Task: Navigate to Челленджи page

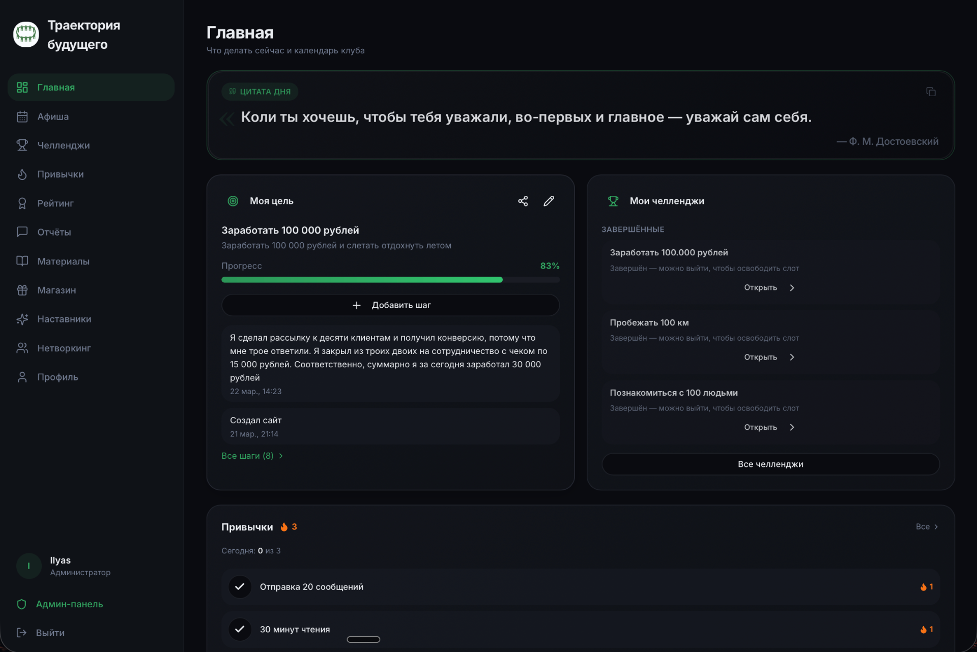Action: [91, 145]
